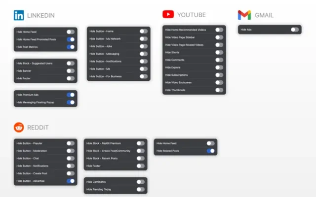Toggle Hide Block - Reddit Premium

pyautogui.click(x=141, y=143)
